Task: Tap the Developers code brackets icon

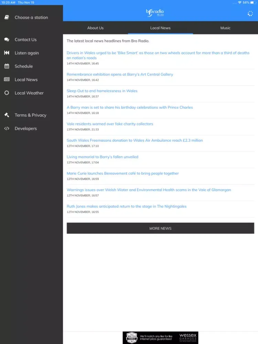Action: [7, 128]
